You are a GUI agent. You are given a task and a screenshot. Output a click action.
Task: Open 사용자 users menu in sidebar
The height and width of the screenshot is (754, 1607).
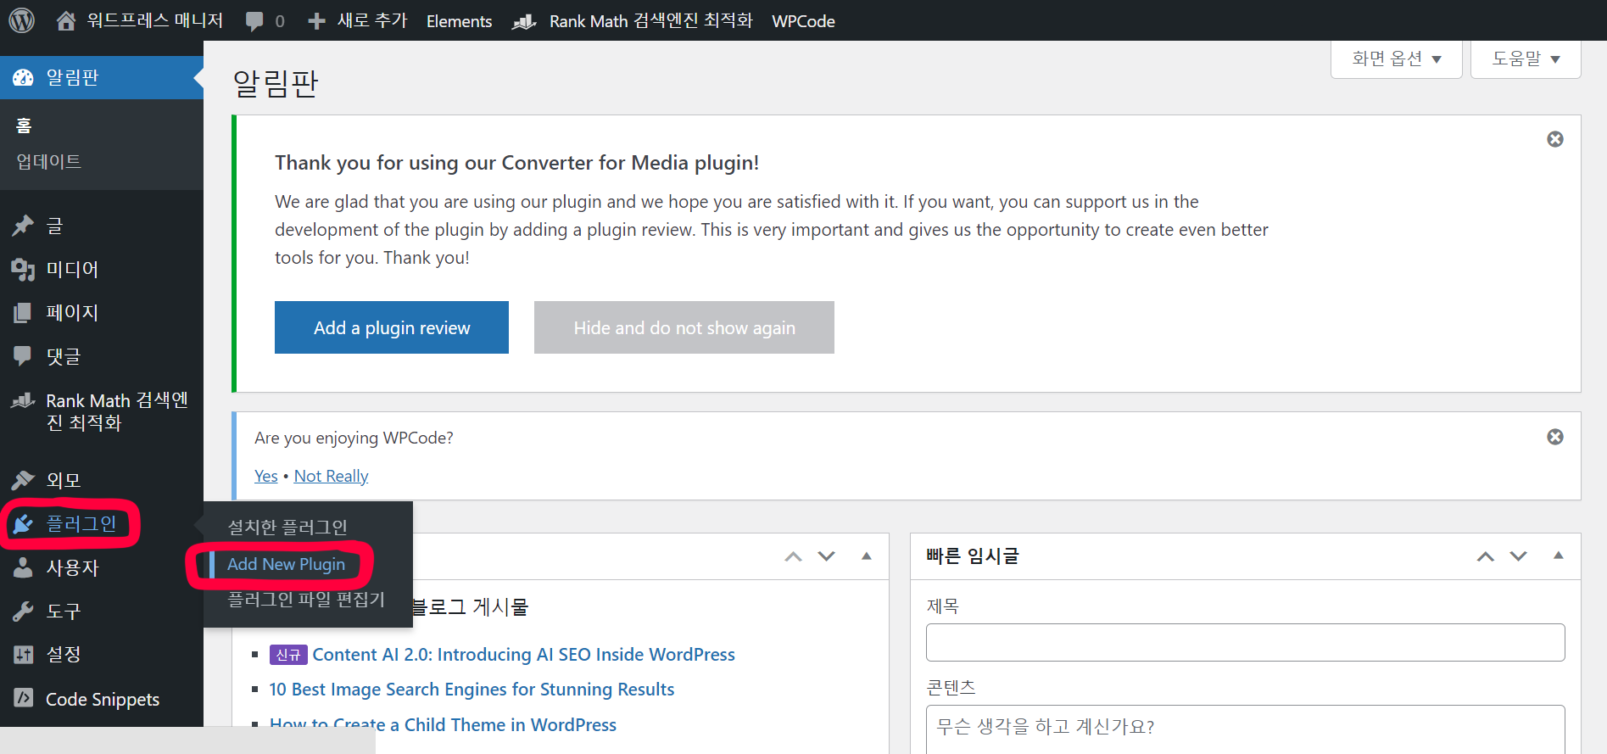[72, 567]
